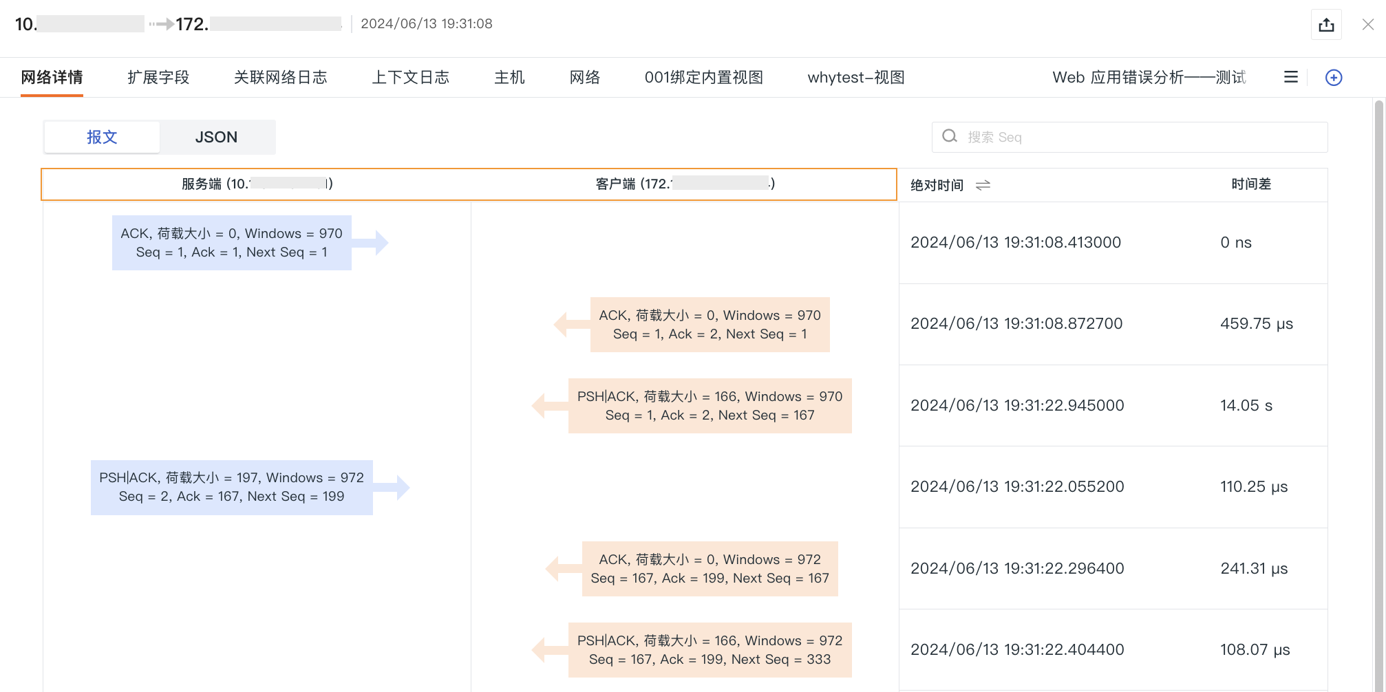
Task: Open the 上下文日志 tab
Action: [410, 77]
